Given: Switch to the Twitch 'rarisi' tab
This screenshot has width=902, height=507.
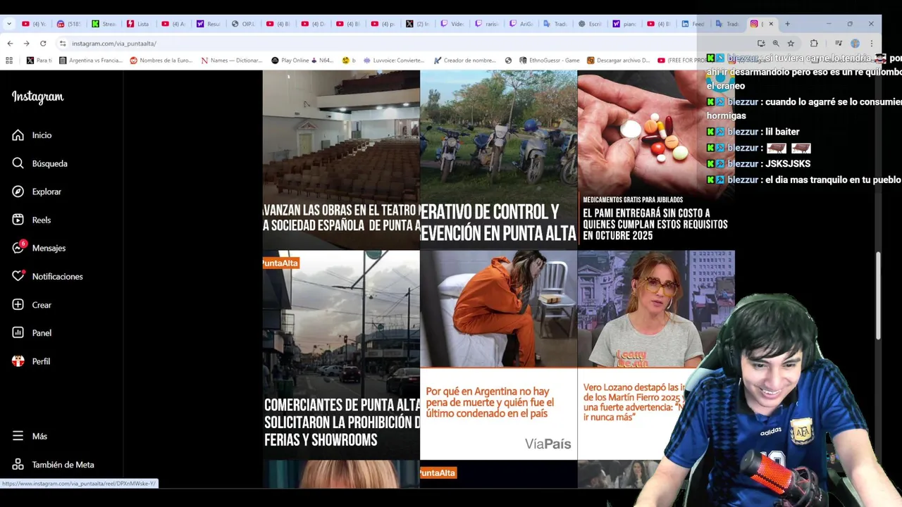Looking at the screenshot, I should click(487, 24).
